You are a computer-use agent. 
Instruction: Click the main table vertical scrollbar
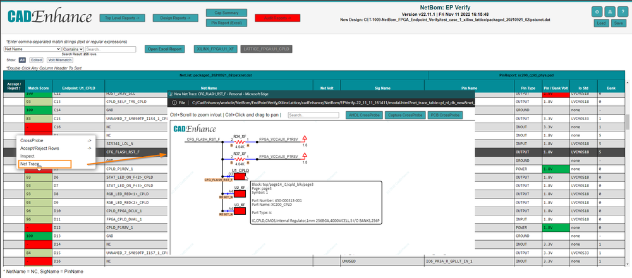pyautogui.click(x=627, y=123)
